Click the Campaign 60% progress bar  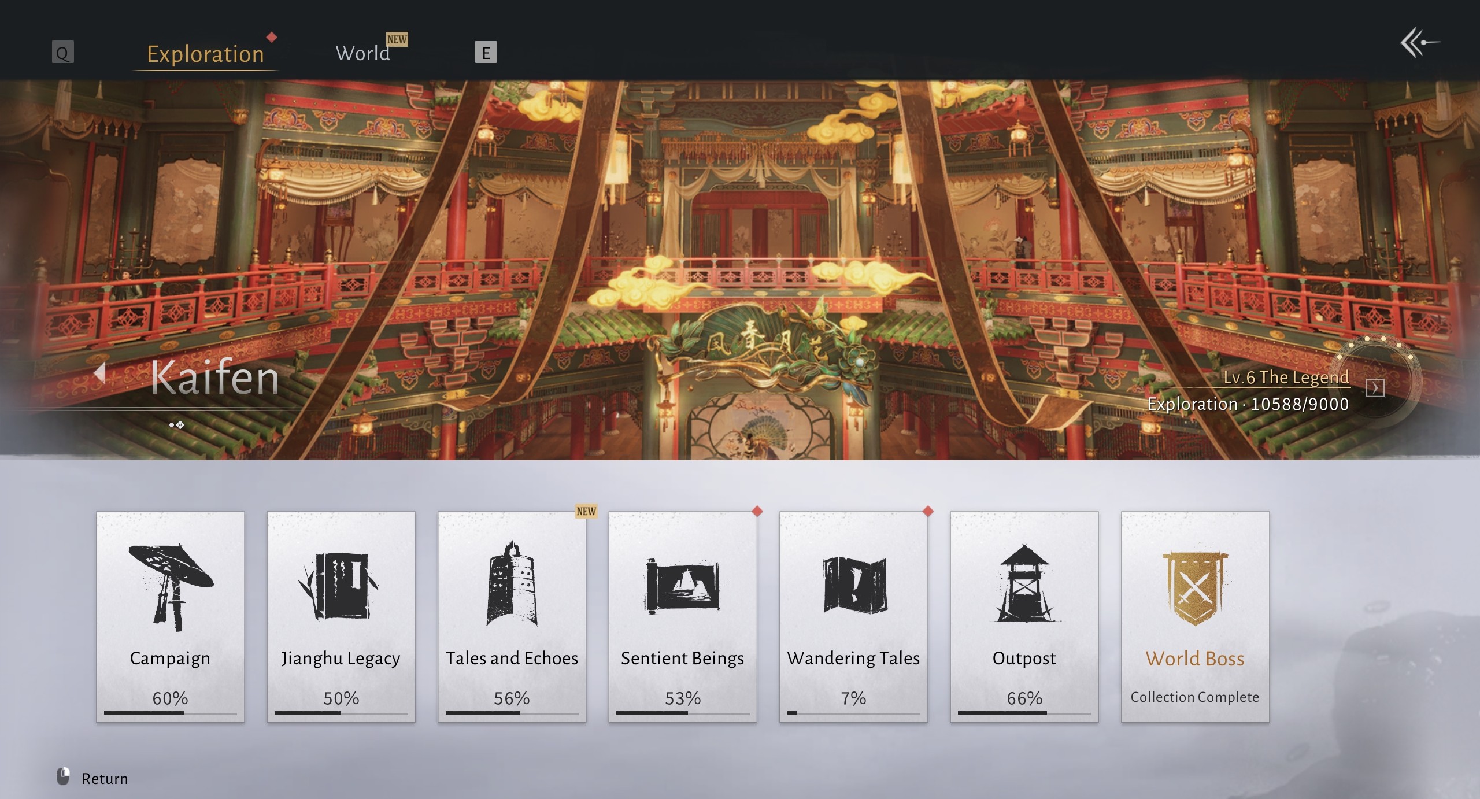click(x=170, y=713)
